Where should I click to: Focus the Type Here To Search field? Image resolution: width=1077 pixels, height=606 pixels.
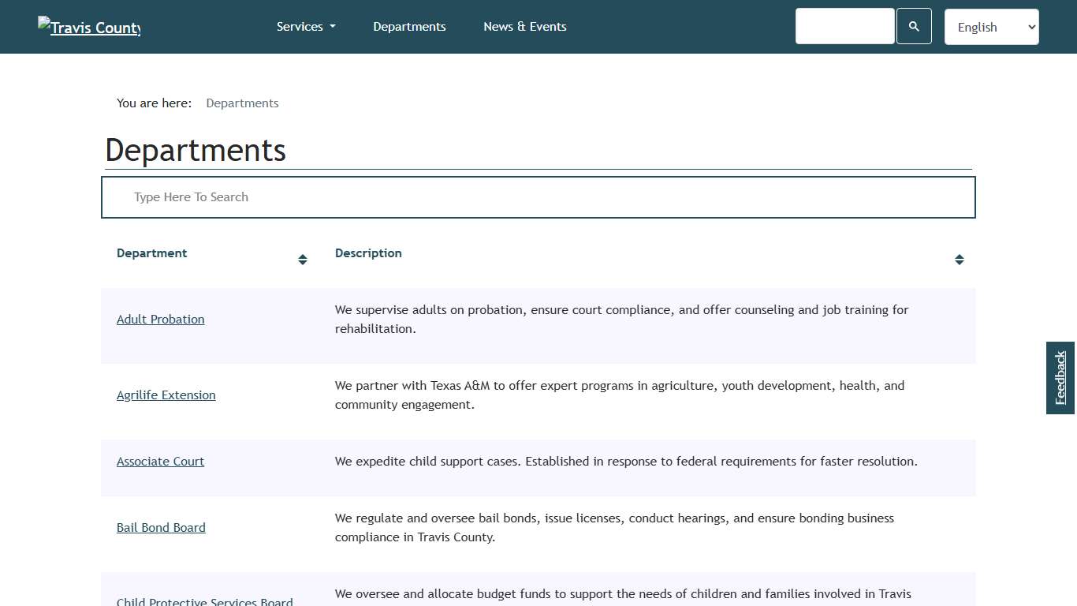538,197
